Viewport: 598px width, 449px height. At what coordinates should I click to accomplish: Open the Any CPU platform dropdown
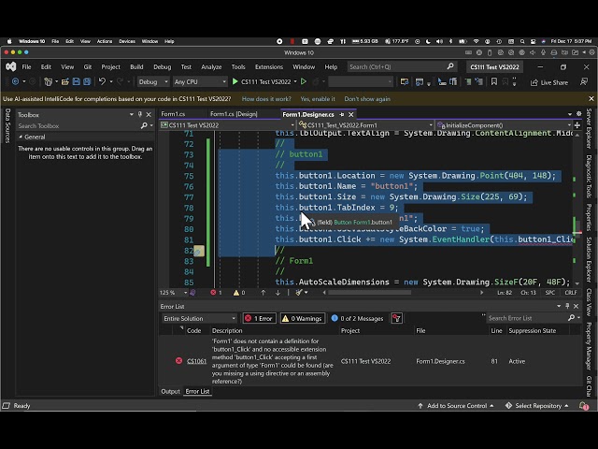(200, 81)
